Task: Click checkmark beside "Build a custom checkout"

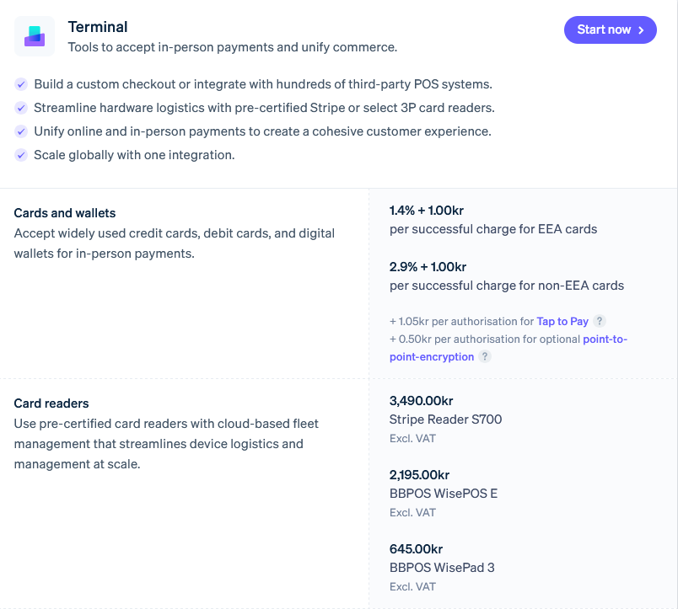Action: click(21, 85)
